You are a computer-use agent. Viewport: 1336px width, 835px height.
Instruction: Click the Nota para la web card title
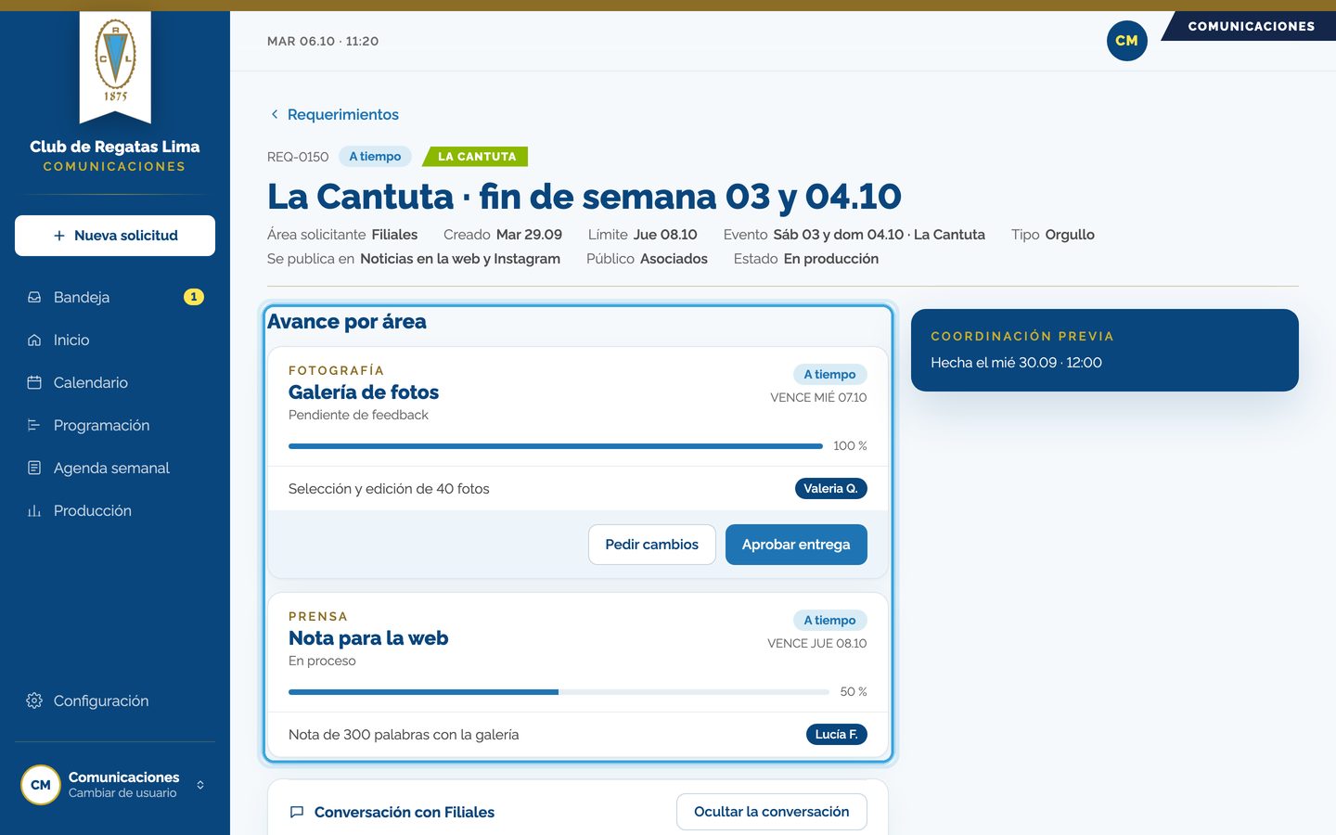click(368, 638)
